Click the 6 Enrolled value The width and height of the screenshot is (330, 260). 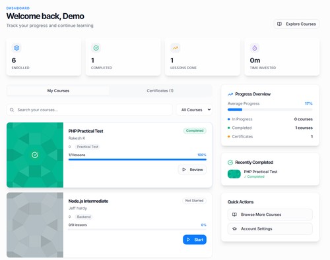pyautogui.click(x=14, y=61)
